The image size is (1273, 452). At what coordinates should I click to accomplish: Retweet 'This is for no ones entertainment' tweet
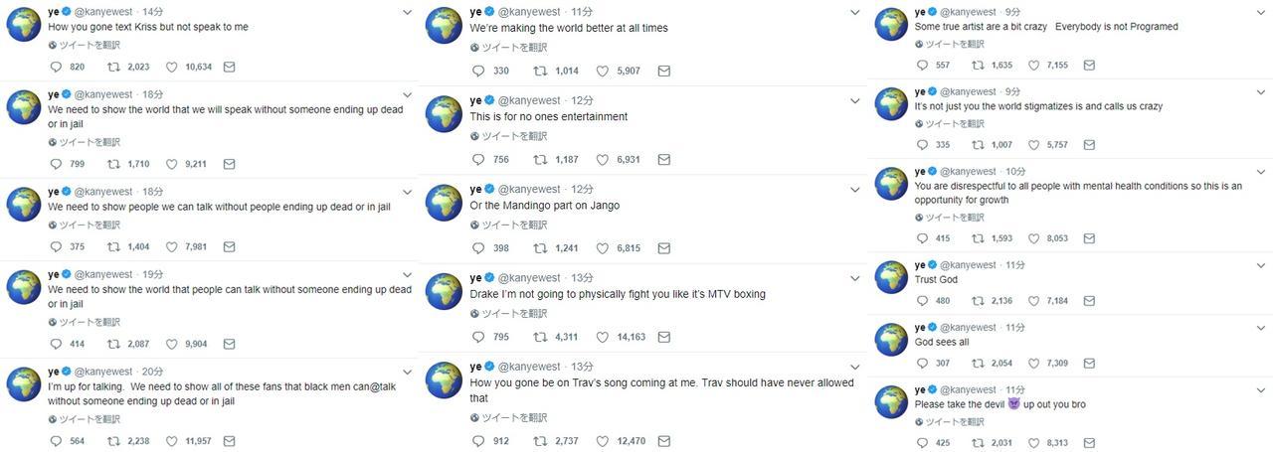pyautogui.click(x=540, y=159)
